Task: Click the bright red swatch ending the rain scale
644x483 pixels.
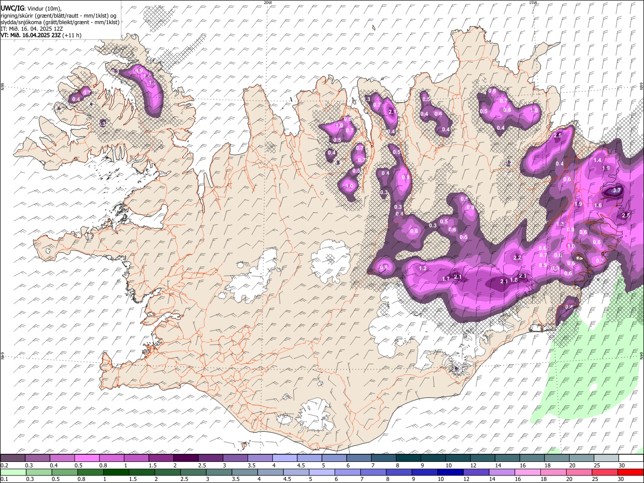Action: 630,472
